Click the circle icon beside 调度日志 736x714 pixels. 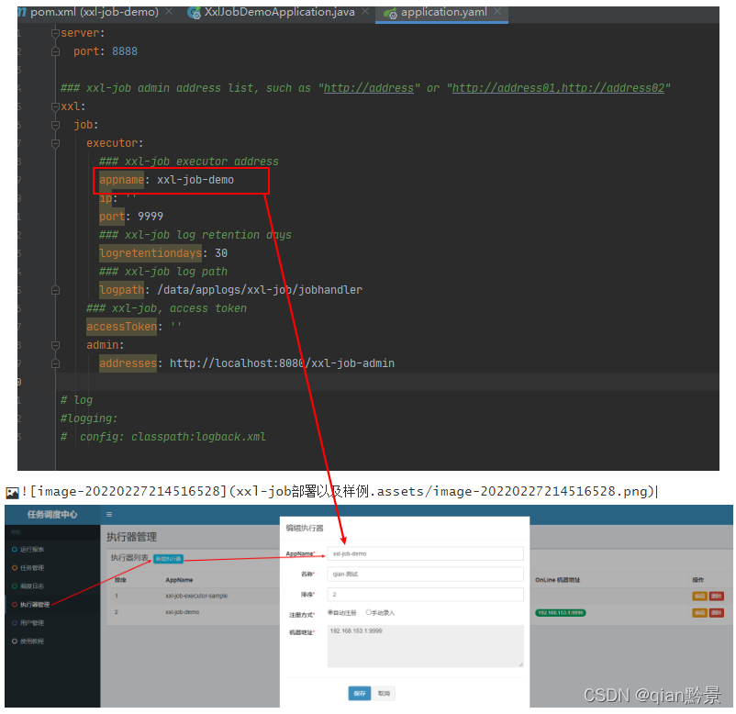pyautogui.click(x=15, y=586)
